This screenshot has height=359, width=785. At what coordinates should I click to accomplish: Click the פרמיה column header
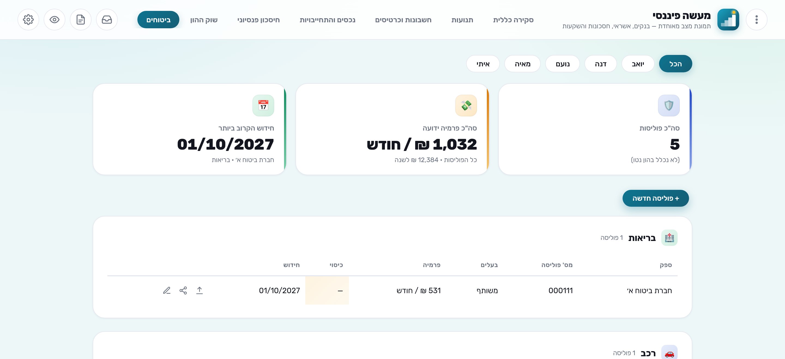coord(431,265)
